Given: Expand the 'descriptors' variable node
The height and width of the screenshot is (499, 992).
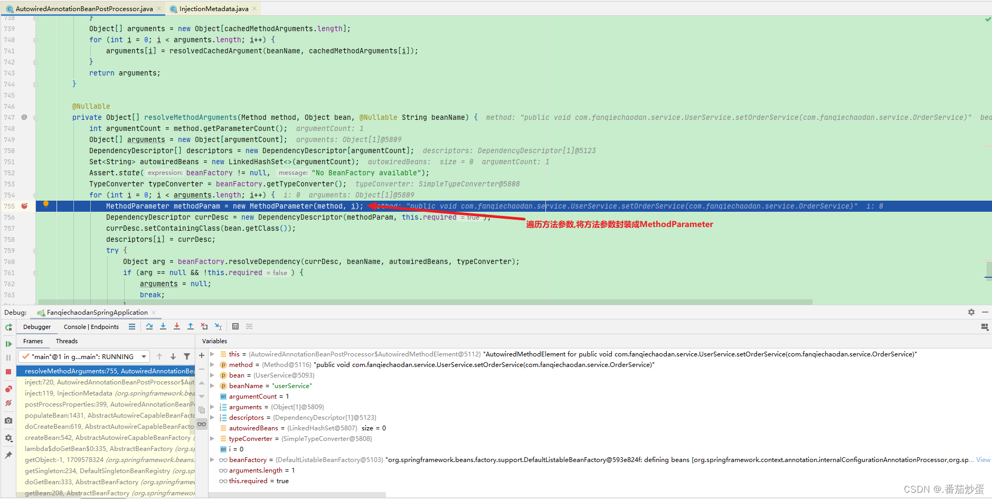Looking at the screenshot, I should tap(212, 418).
